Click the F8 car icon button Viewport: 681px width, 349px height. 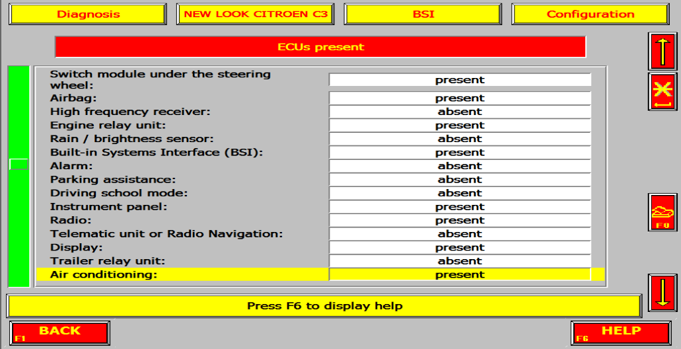[x=663, y=212]
